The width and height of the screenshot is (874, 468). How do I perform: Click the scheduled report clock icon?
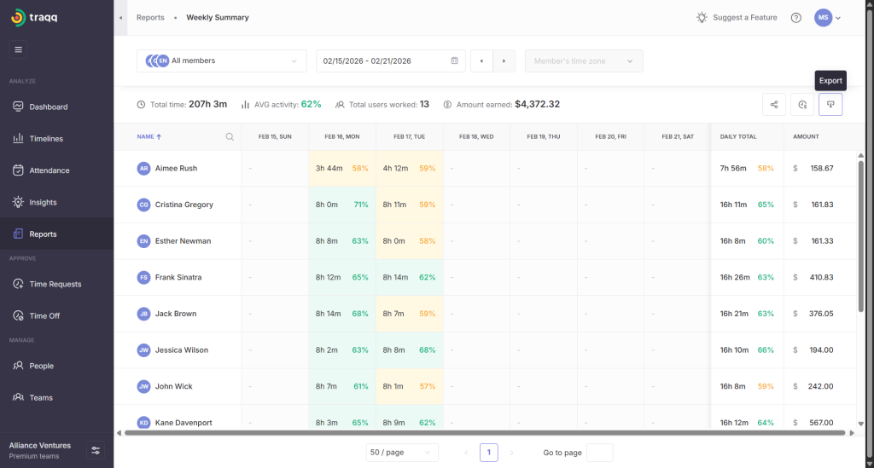click(802, 104)
